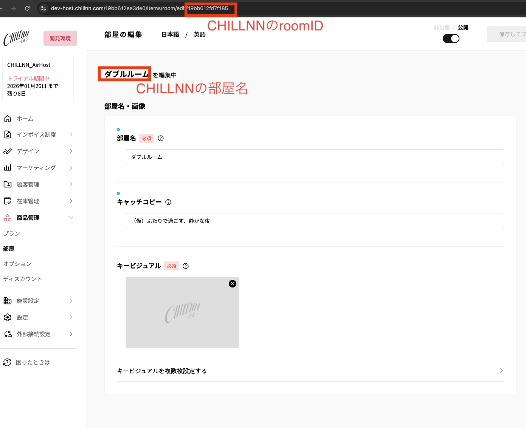Click the トライアル期間中 trial status text
Screen dimensions: 526x428
[x=28, y=78]
